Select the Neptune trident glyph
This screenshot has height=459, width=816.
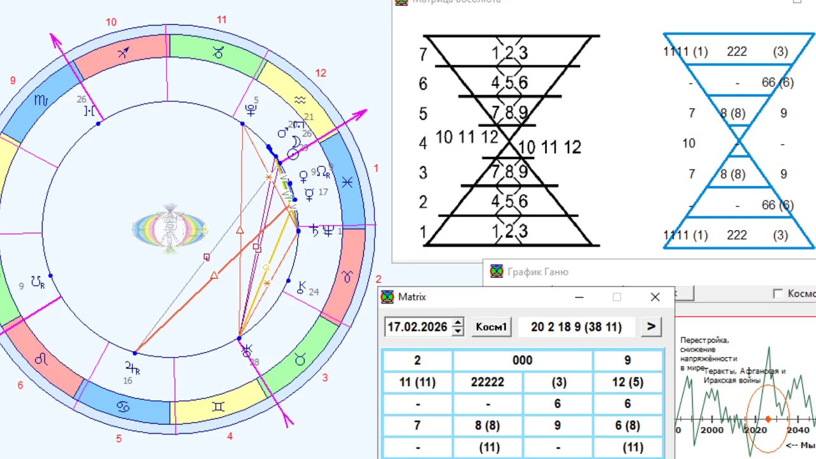328,231
